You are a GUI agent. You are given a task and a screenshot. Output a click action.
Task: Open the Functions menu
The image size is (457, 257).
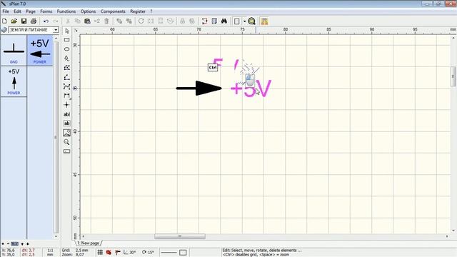[x=66, y=11]
